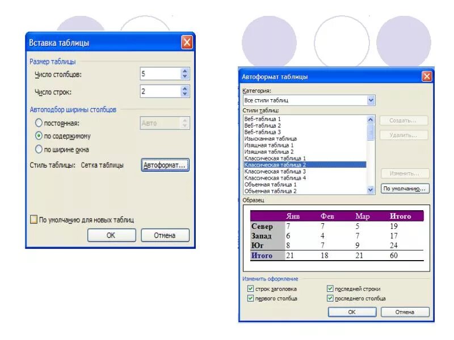Image resolution: width=454 pixels, height=340 pixels.
Task: Toggle последнего столбца checkbox
Action: [330, 298]
